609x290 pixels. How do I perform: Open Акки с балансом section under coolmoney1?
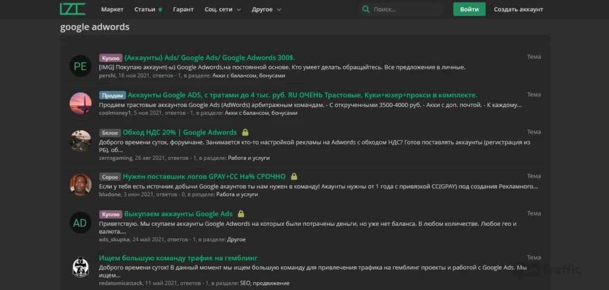click(261, 113)
